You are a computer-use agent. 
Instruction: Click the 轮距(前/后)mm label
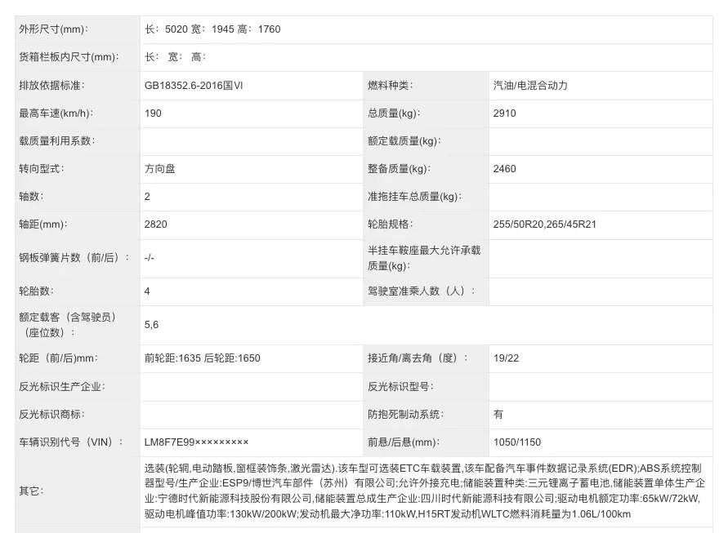point(58,358)
